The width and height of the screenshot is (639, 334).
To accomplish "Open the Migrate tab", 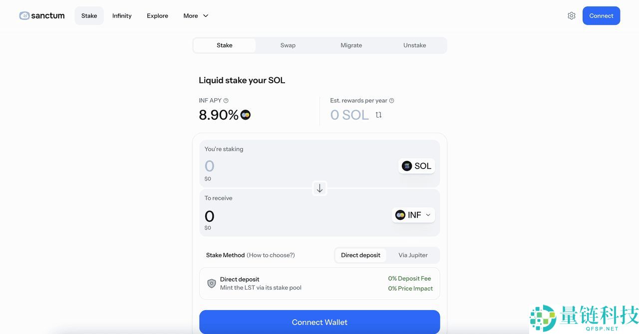I will tap(351, 45).
